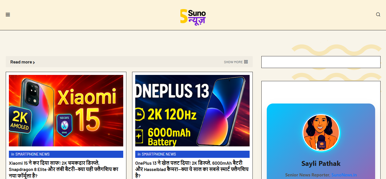Click the SHOW MORE text link
Image resolution: width=386 pixels, height=179 pixels.
click(233, 62)
